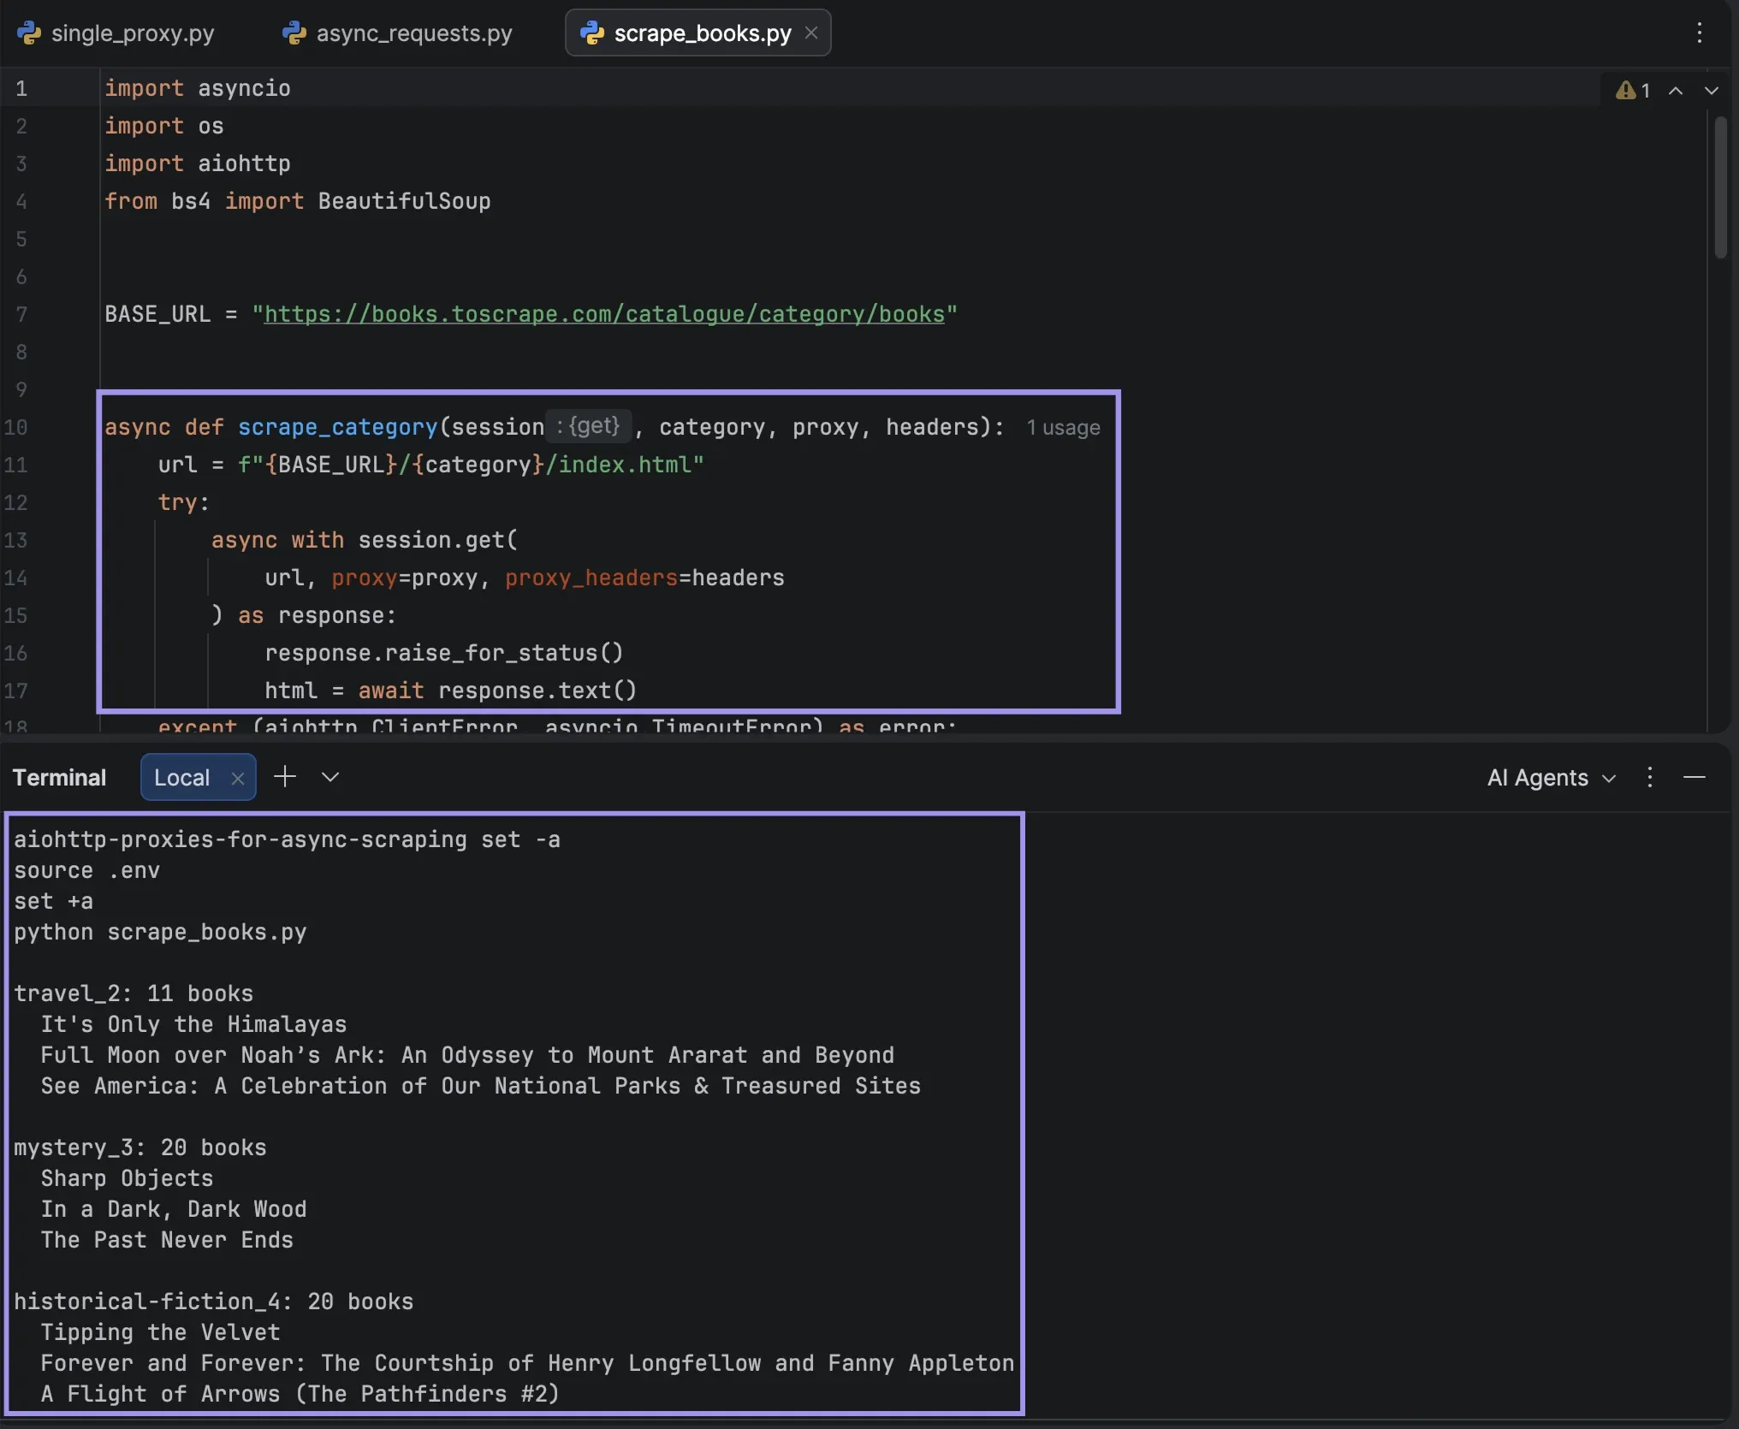Image resolution: width=1739 pixels, height=1429 pixels.
Task: Click the ': {get}' inlay type hint
Action: point(589,426)
